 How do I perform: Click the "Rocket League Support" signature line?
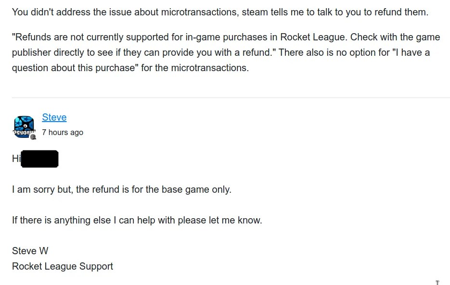[63, 266]
